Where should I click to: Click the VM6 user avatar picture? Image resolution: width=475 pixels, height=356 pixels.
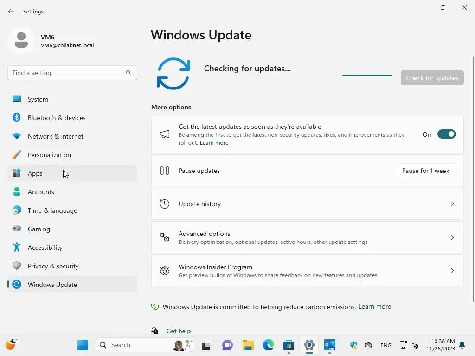21,40
